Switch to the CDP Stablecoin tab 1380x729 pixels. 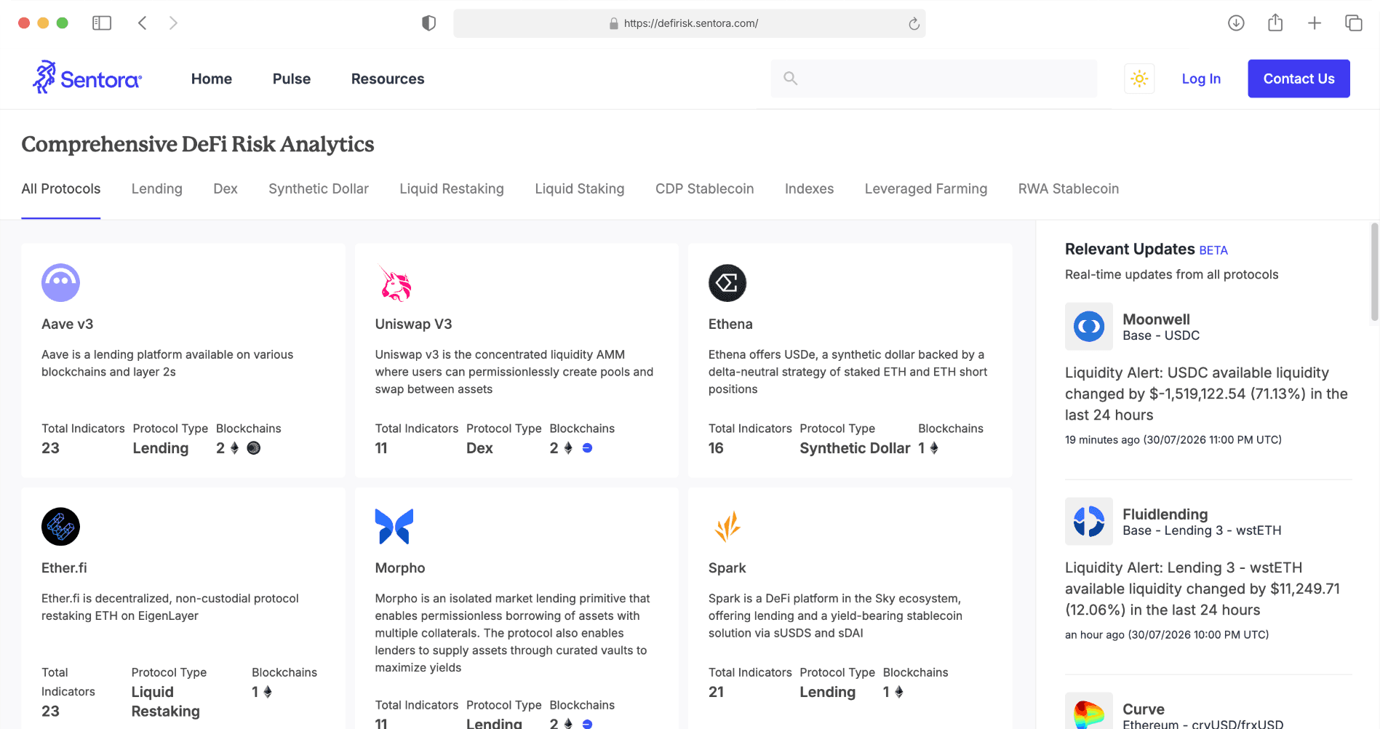pyautogui.click(x=705, y=189)
